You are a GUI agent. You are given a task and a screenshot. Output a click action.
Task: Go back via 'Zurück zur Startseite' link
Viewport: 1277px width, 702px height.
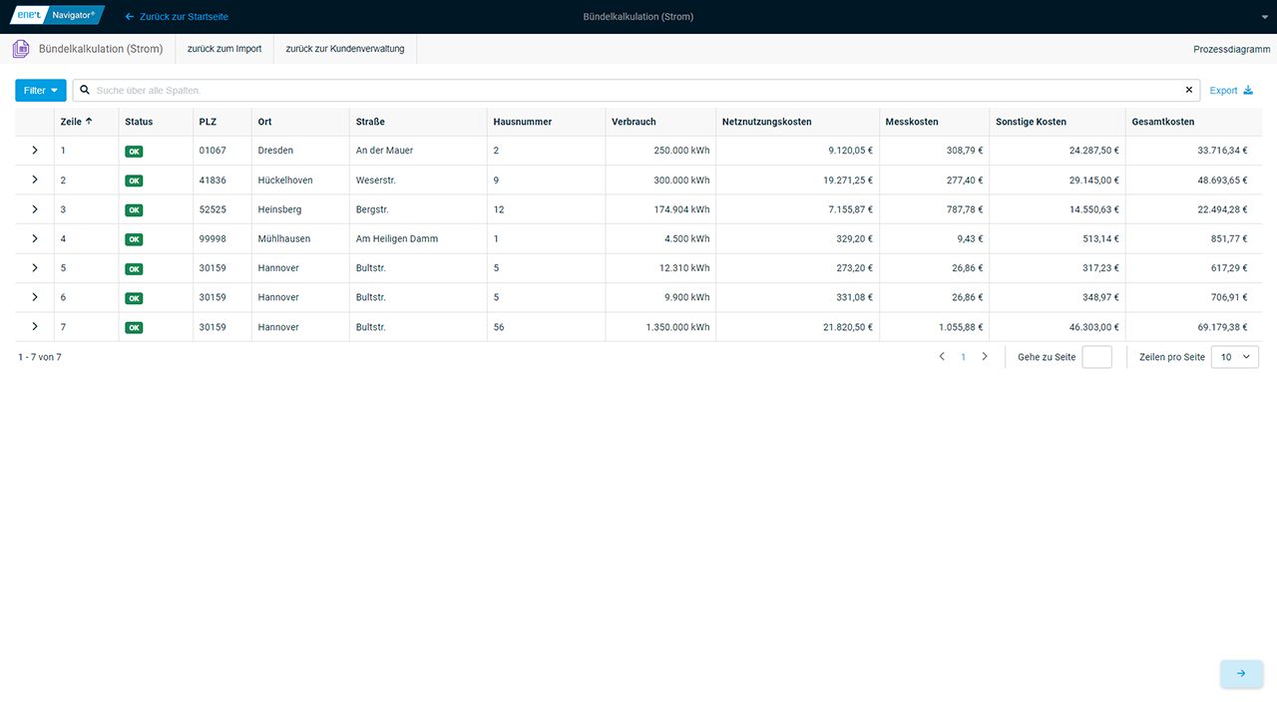[177, 17]
